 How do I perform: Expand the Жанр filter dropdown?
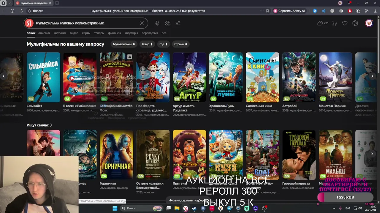(147, 44)
